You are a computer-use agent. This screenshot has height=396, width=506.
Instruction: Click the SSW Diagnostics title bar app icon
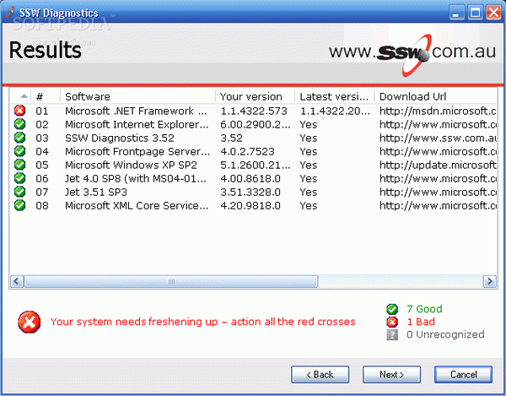[x=10, y=12]
